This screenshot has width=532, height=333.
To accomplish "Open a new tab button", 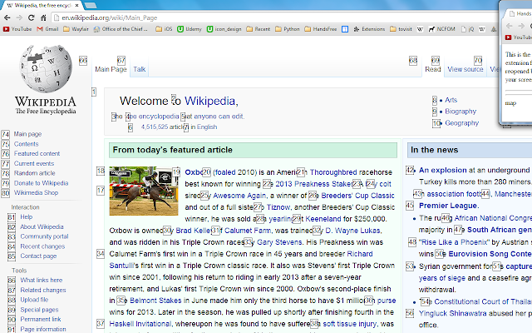I will (x=91, y=5).
